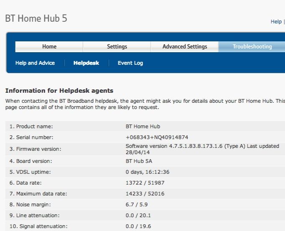Click the VDSL uptime label
The image size is (285, 231).
(30, 172)
